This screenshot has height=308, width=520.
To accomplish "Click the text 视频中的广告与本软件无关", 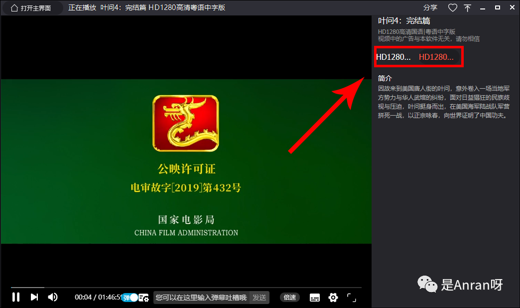I will 415,39.
